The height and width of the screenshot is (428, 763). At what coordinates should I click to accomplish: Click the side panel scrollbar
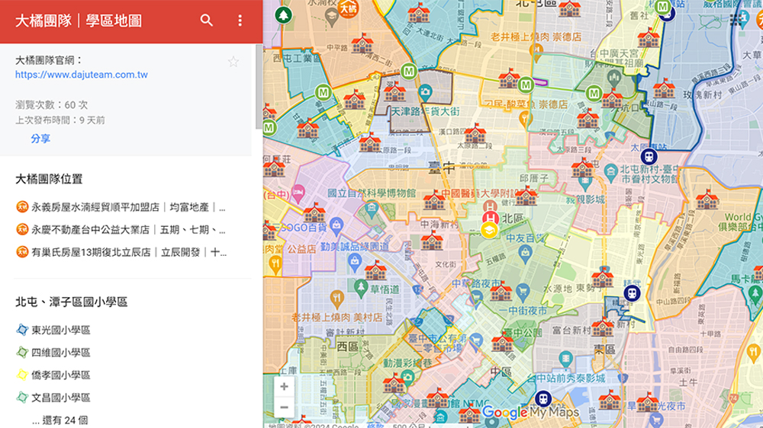click(259, 88)
